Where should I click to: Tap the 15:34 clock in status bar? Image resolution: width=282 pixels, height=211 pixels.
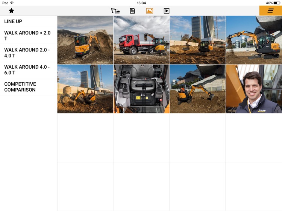(141, 3)
